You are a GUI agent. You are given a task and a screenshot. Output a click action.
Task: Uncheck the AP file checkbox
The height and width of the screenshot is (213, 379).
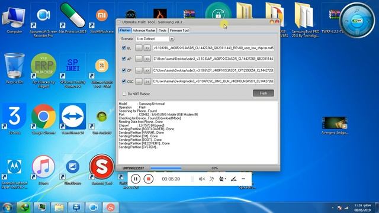(x=124, y=59)
